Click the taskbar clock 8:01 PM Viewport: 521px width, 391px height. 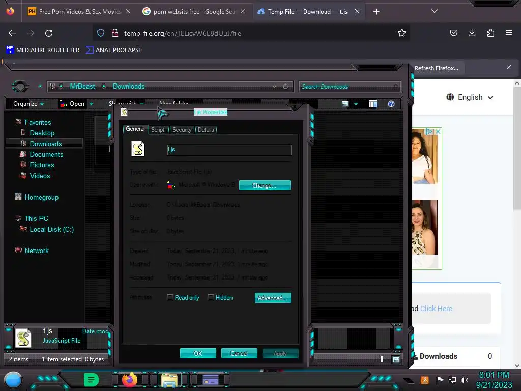pos(494,375)
